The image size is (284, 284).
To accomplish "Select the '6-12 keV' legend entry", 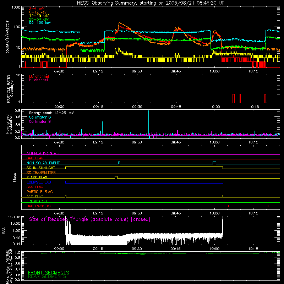I will coord(38,12).
